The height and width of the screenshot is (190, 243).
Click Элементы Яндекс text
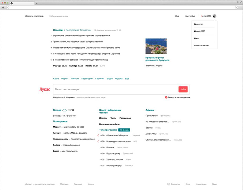coord(154,66)
